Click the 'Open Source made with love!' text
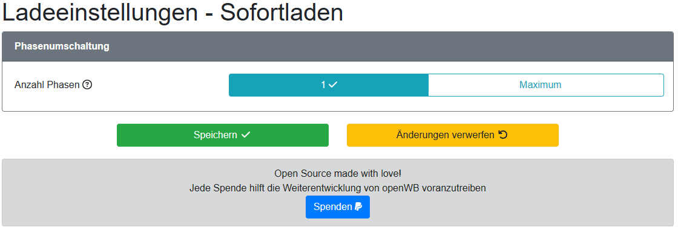The width and height of the screenshot is (678, 236). (338, 173)
